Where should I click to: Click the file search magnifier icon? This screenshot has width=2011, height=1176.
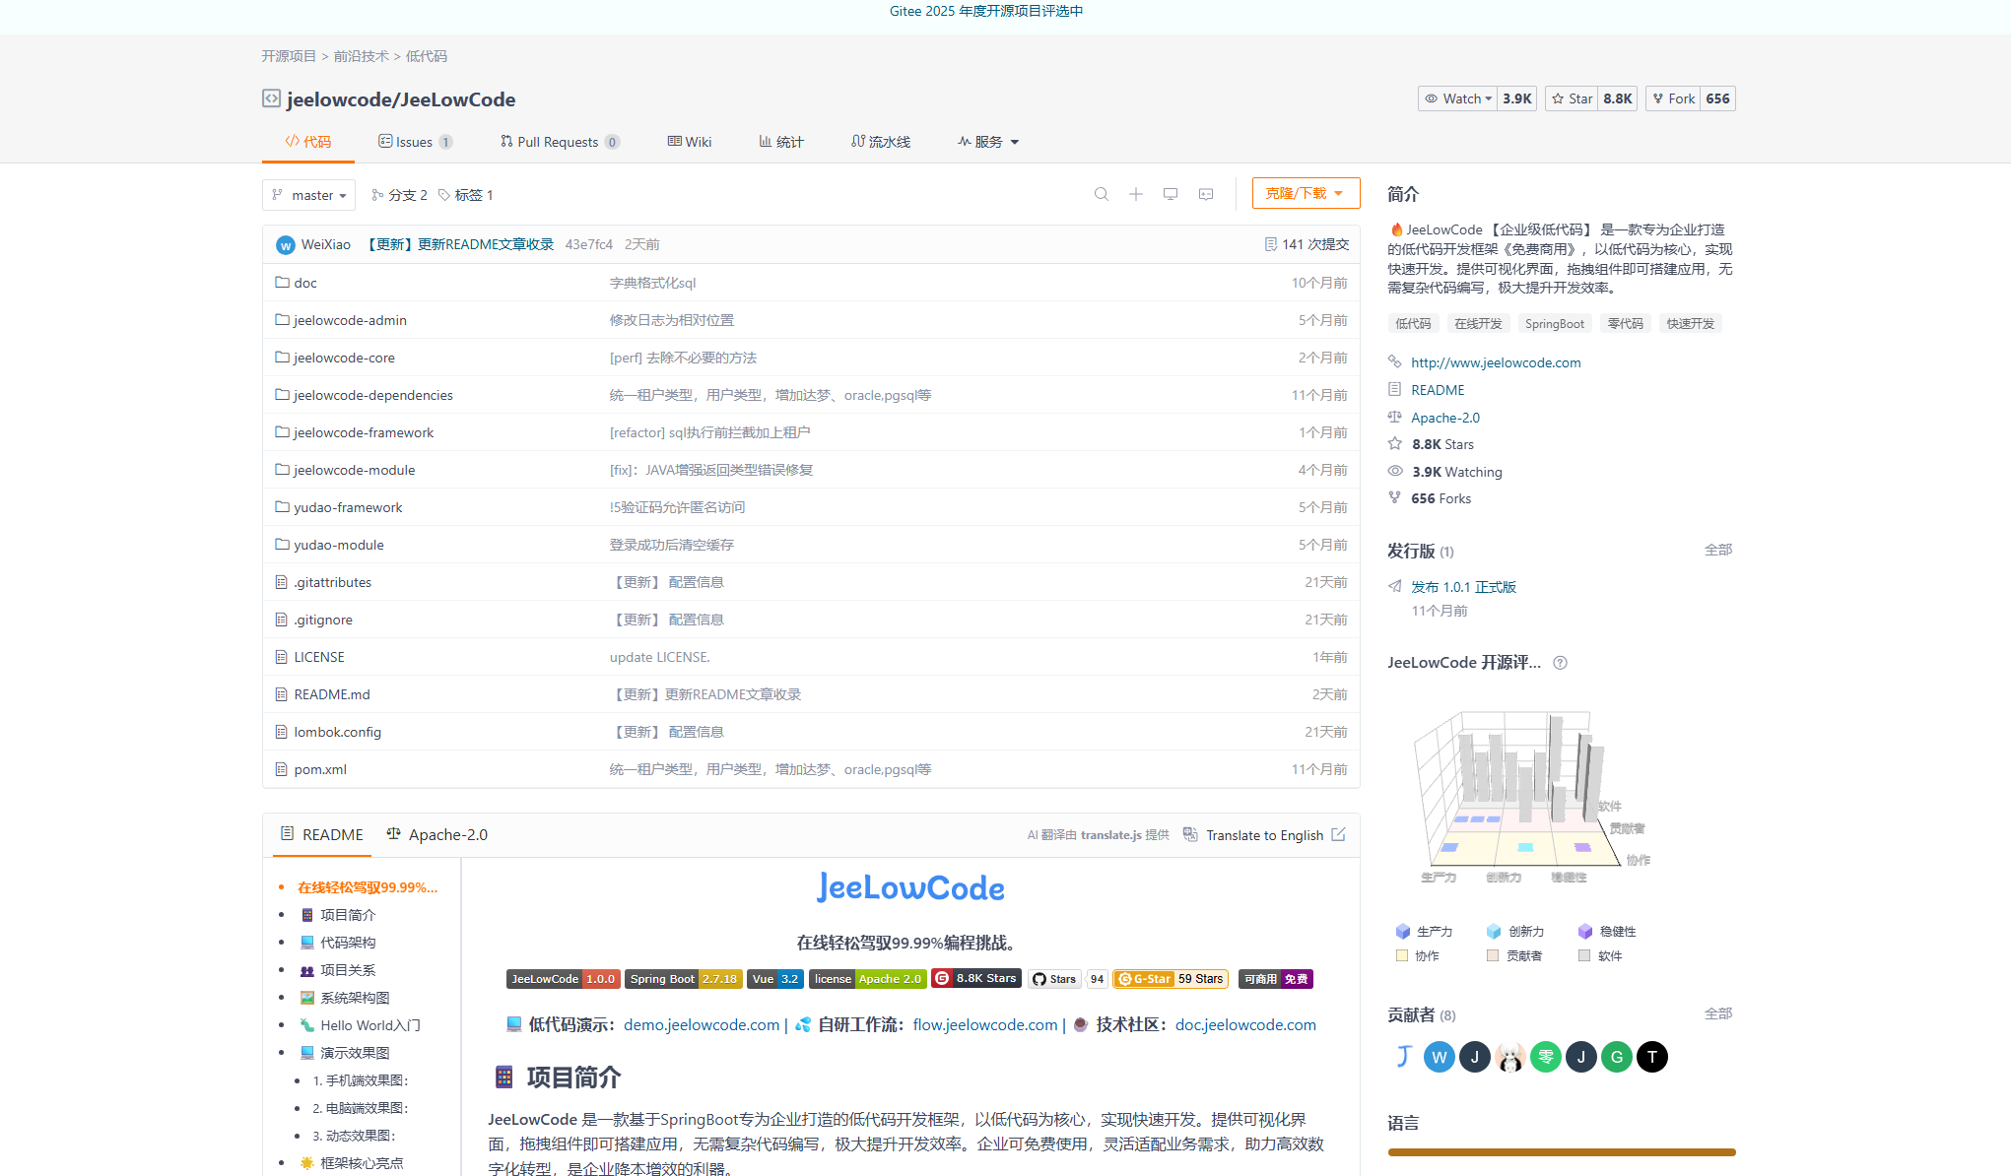pos(1101,194)
